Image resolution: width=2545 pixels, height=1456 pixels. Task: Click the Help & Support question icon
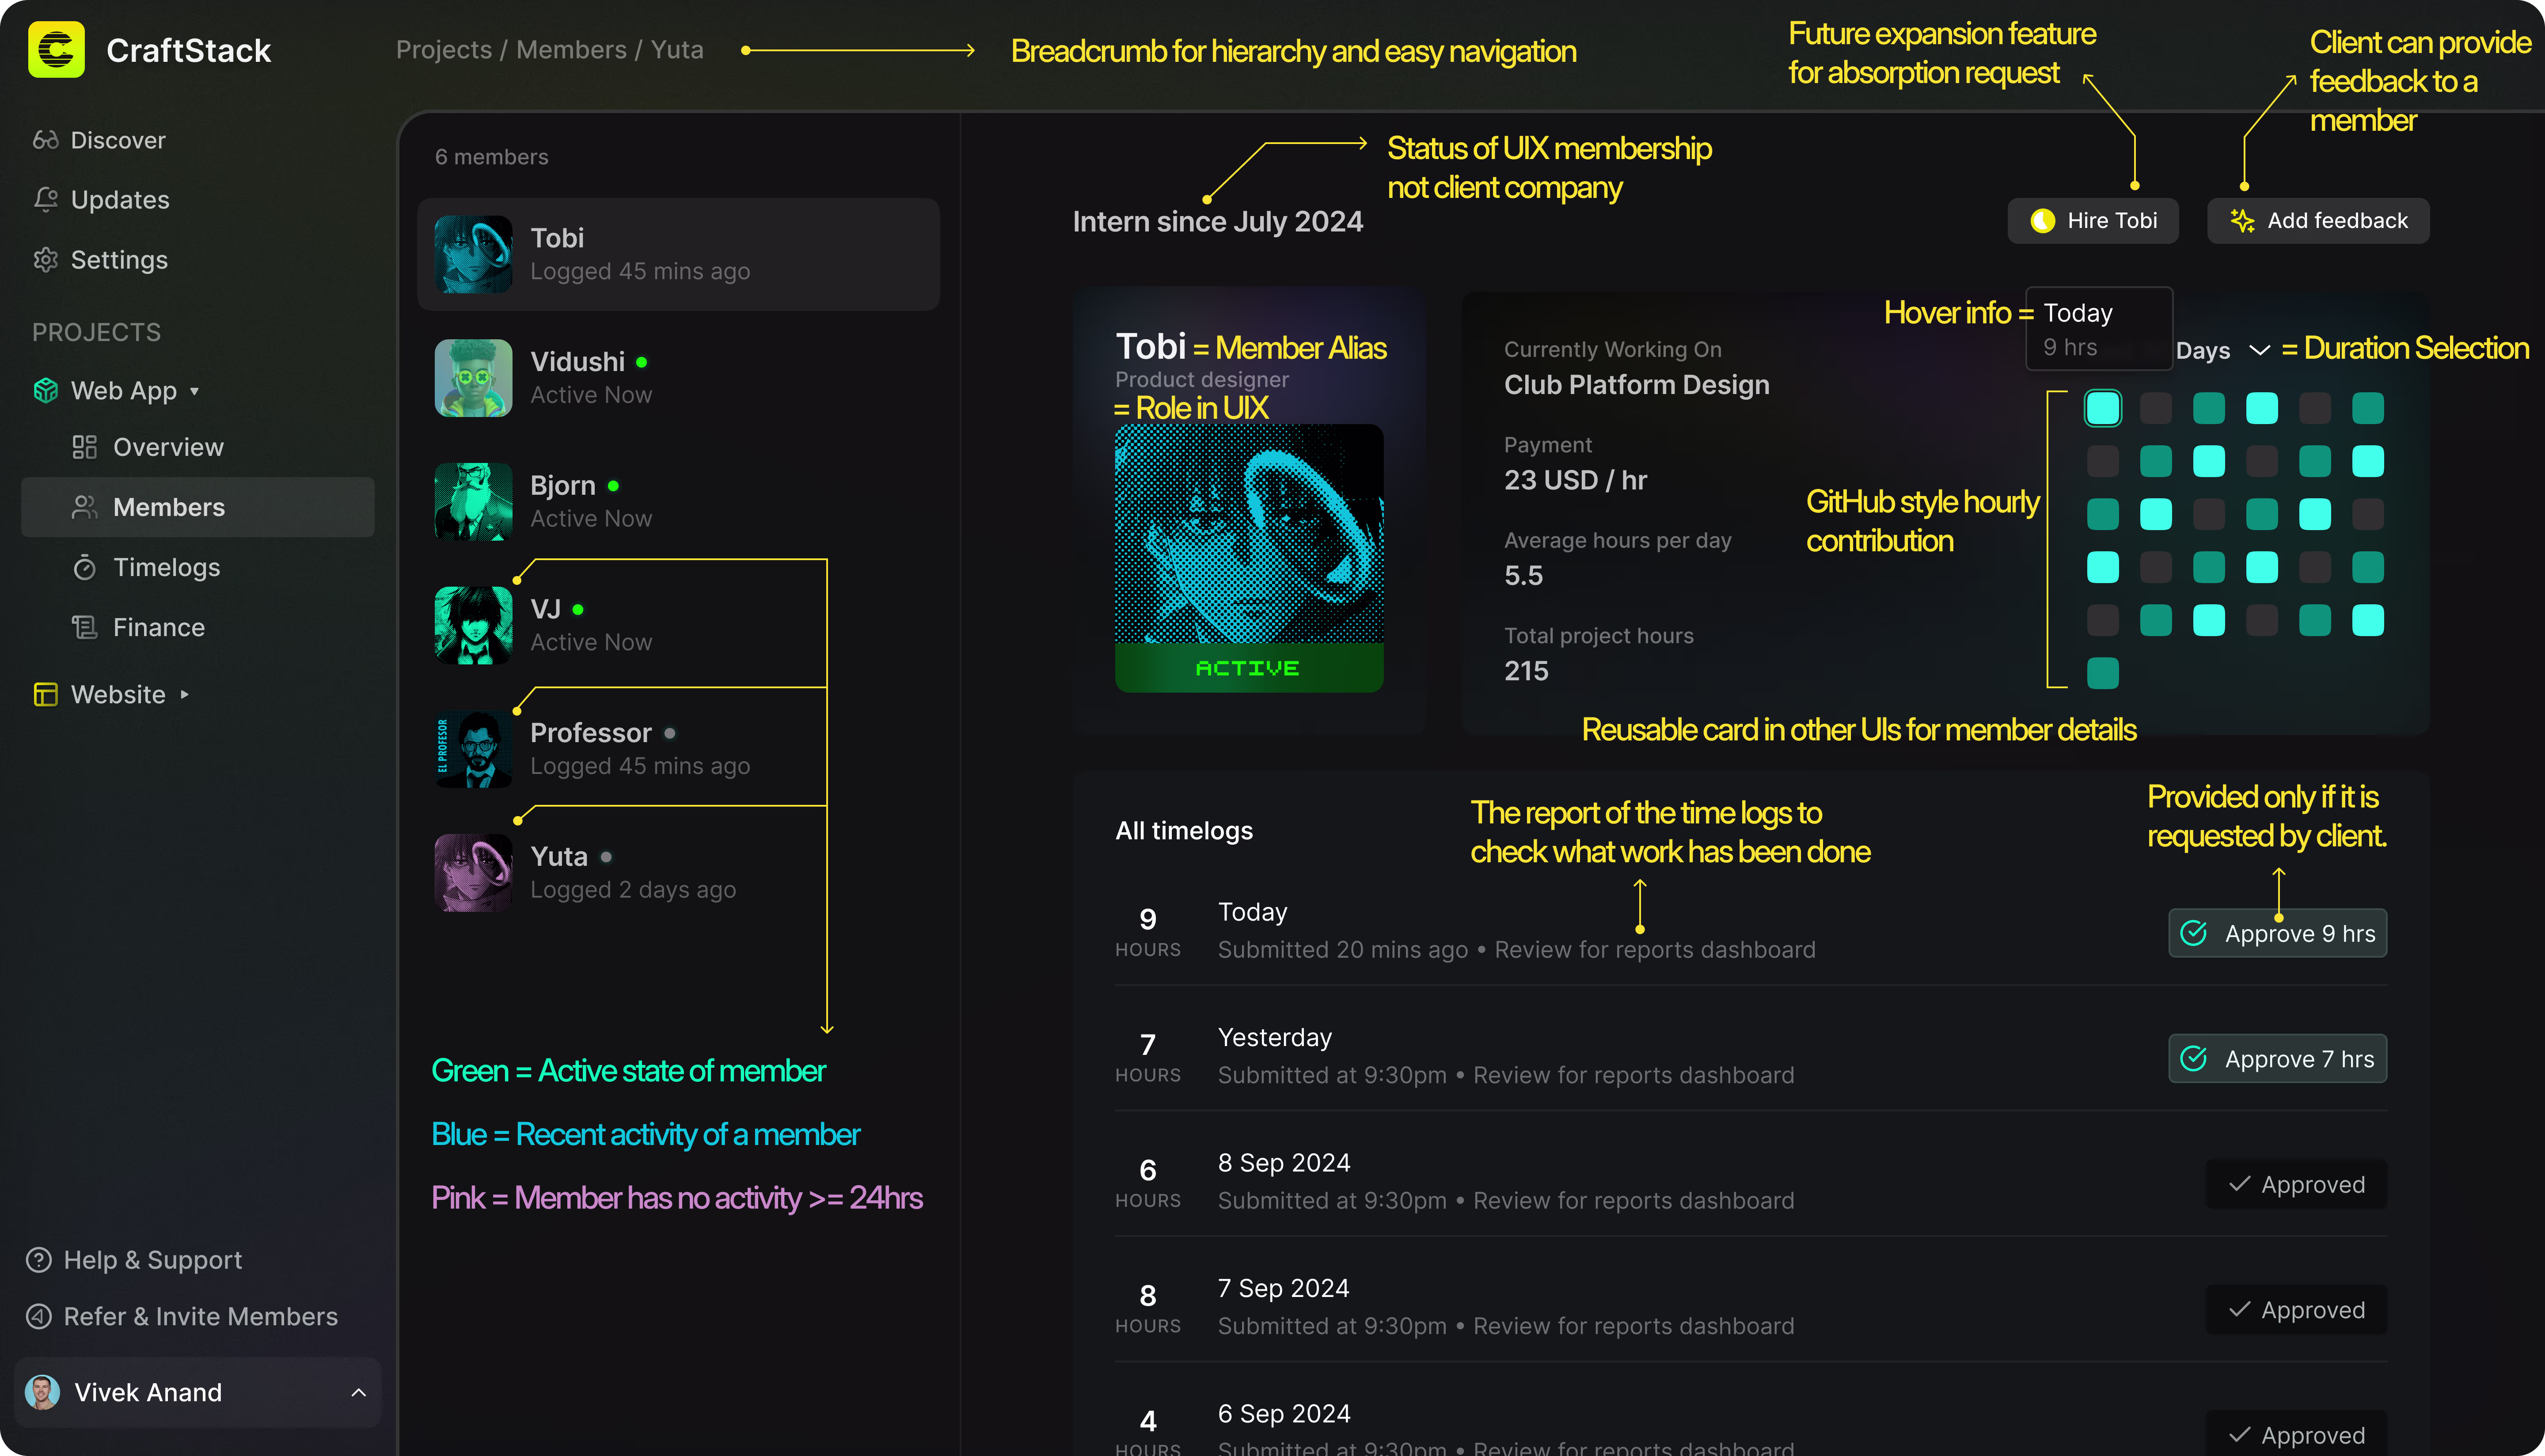(x=39, y=1260)
